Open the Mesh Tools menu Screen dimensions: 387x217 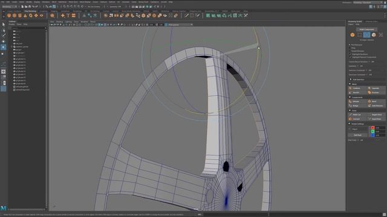73,2
